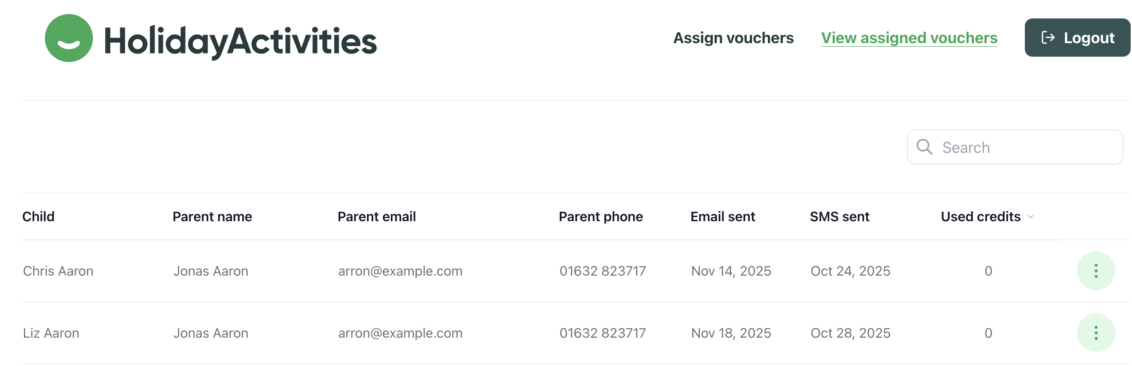Open the three-dot menu for Chris Aaron
The height and width of the screenshot is (366, 1132).
1096,271
